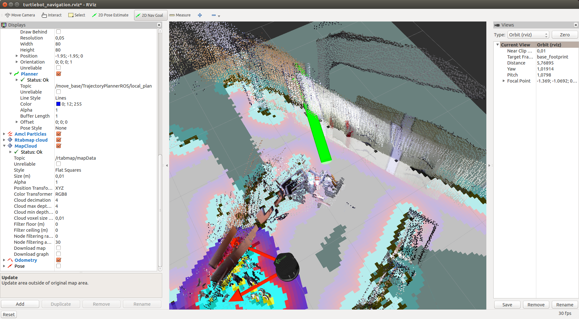Click the blue minus remove-tool icon
This screenshot has width=579, height=319.
tap(214, 15)
